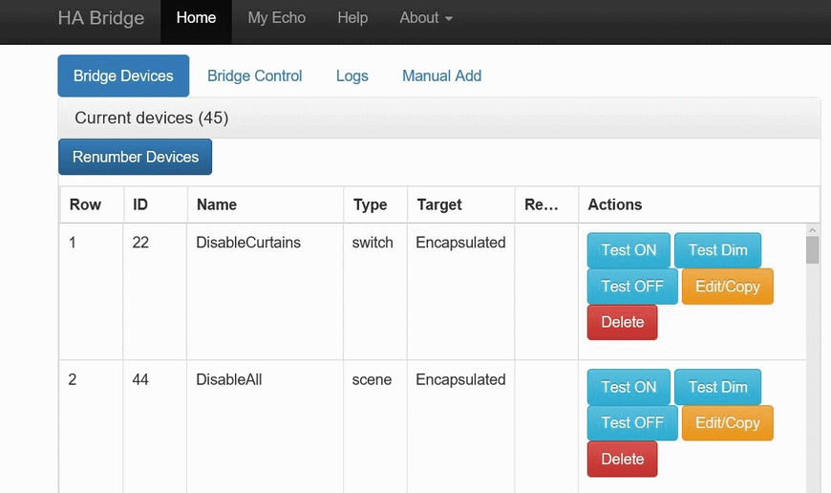Screen dimensions: 831x493
Task: Edit/Copy the DisableCurtains device
Action: click(x=728, y=287)
